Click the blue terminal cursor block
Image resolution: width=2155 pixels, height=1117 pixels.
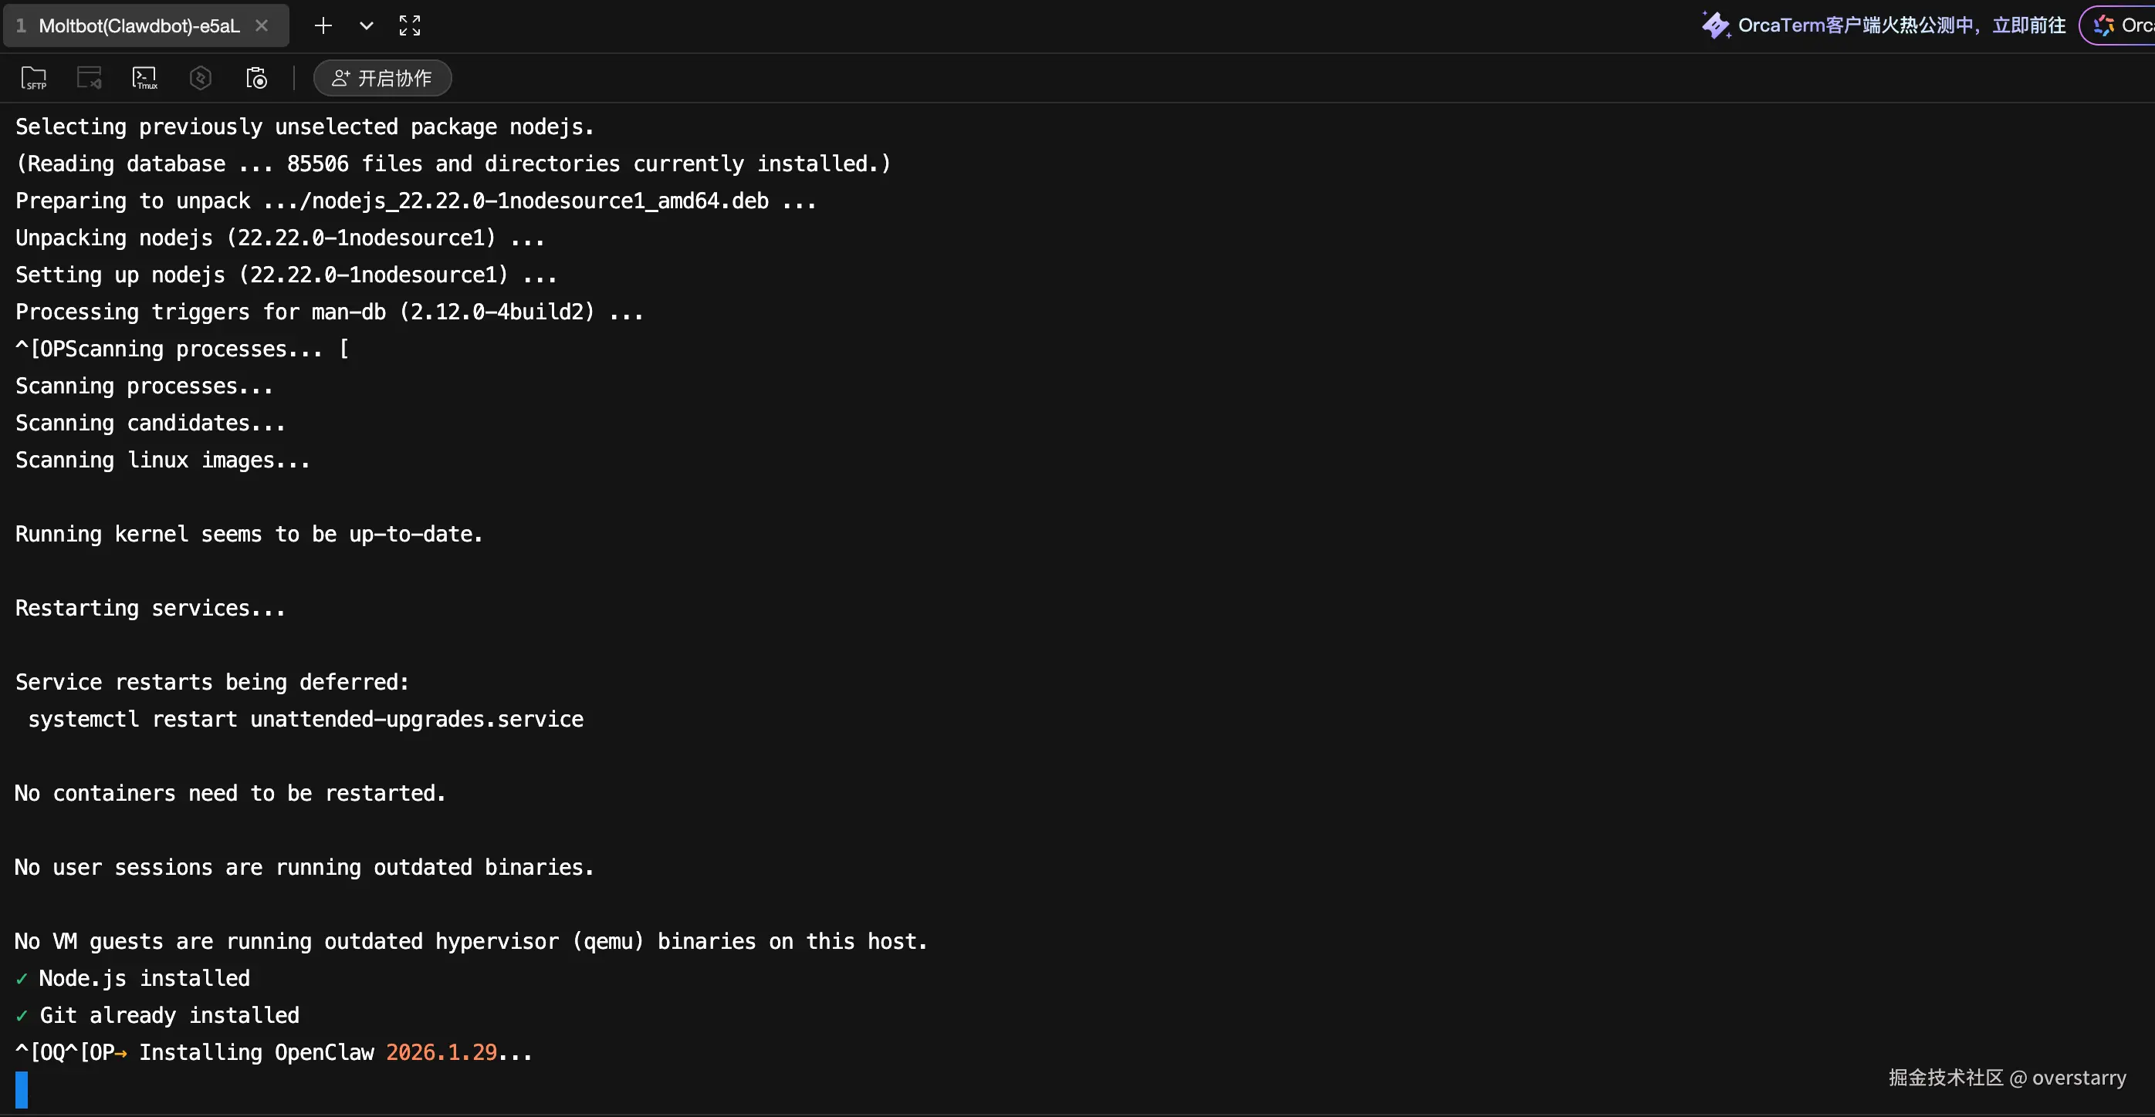(x=22, y=1089)
